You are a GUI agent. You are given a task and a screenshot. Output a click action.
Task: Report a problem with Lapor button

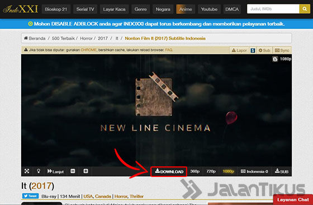239,50
